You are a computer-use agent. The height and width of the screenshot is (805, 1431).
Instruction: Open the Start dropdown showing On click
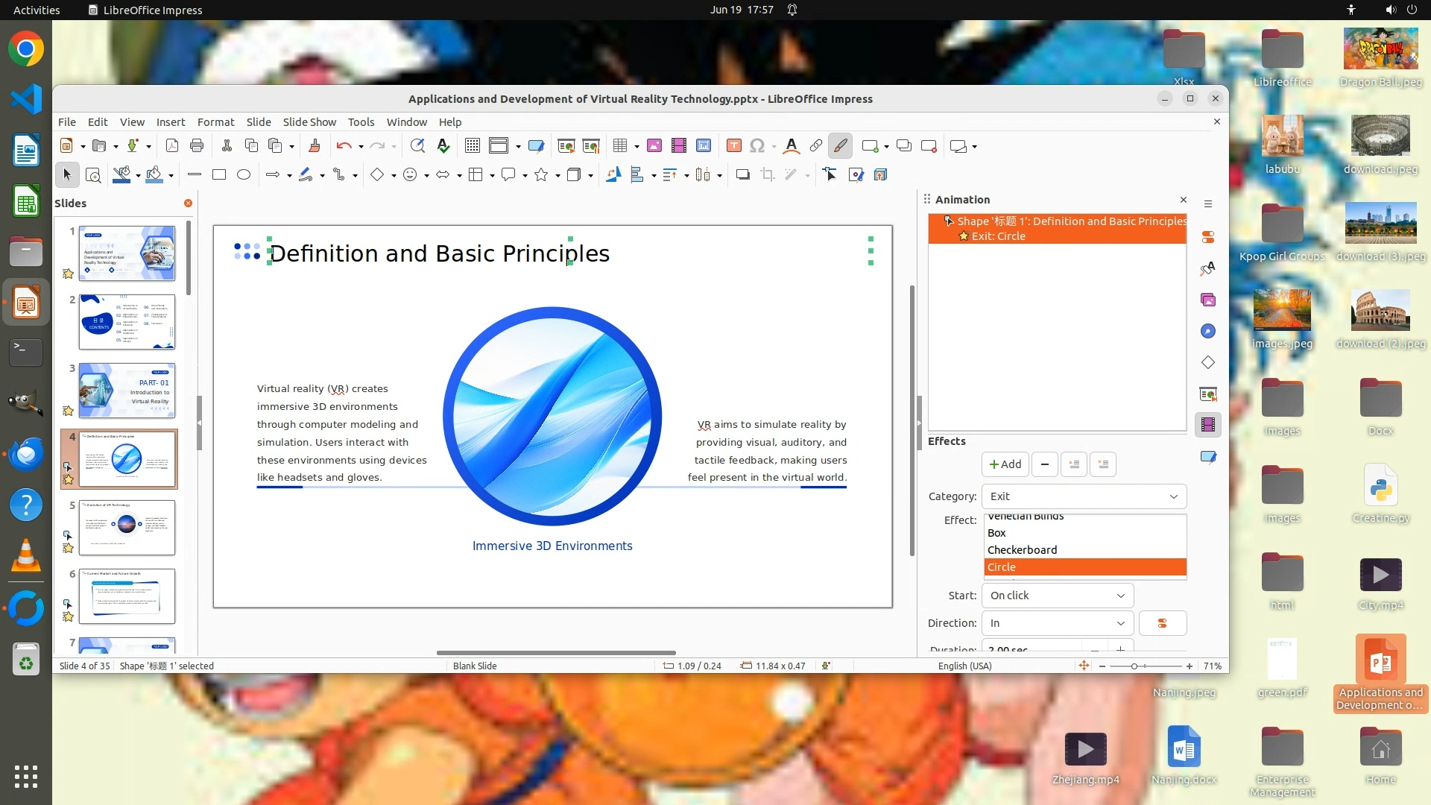tap(1057, 596)
